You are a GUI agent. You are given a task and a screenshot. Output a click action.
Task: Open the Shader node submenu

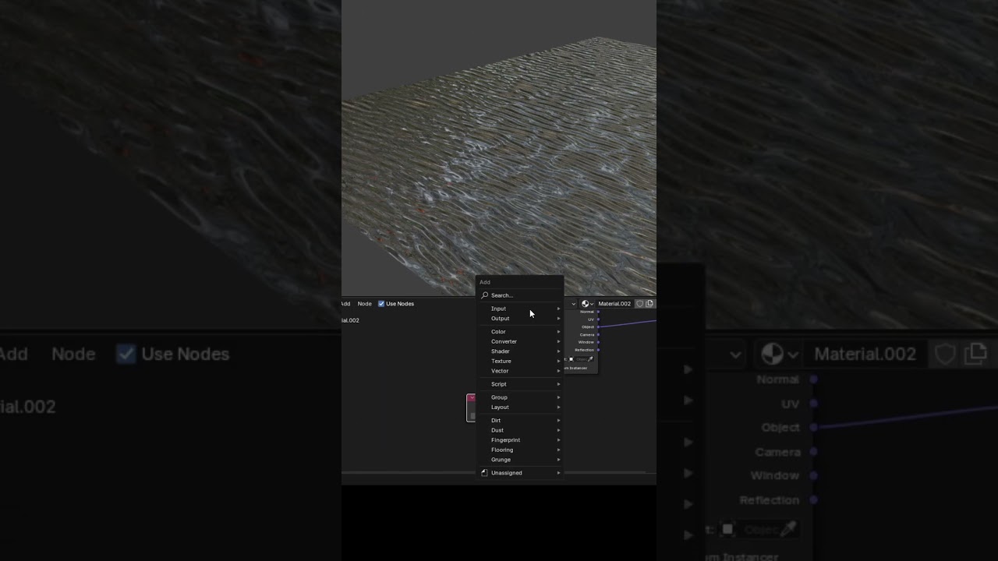point(520,351)
